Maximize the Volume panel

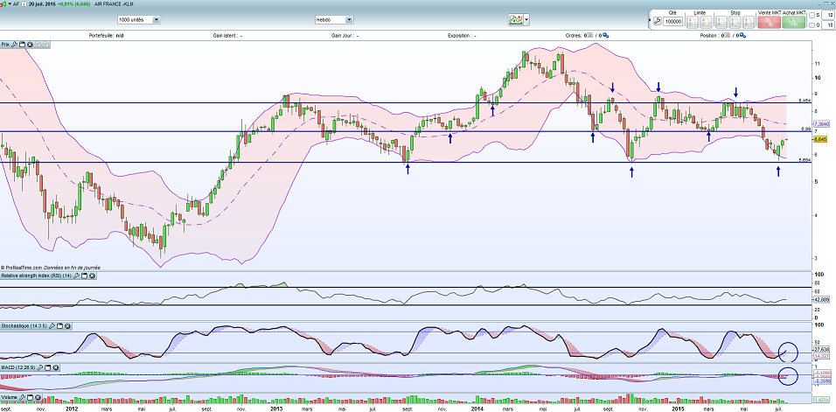(x=30, y=398)
